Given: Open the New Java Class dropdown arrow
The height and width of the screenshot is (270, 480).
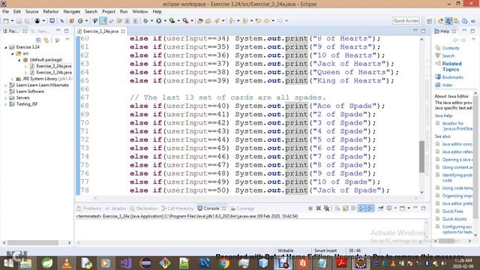Looking at the screenshot, I should pos(87,21).
